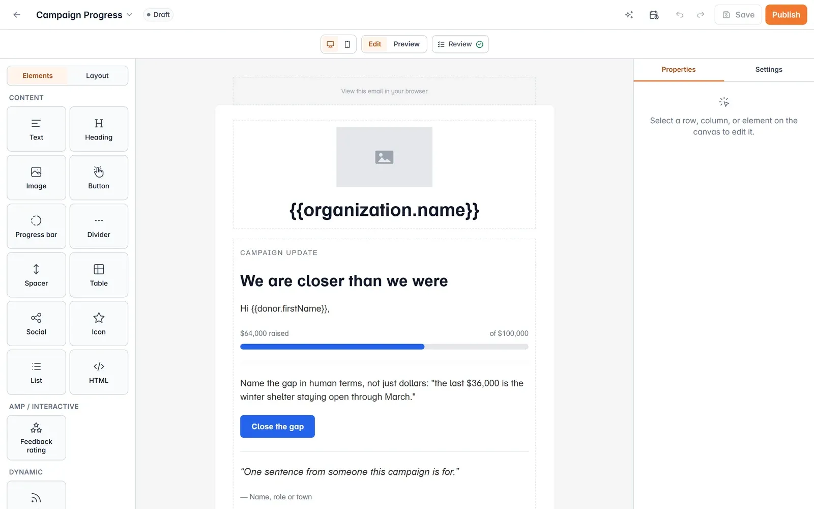Screen dimensions: 814x509
Task: Add a Text element
Action: point(36,129)
